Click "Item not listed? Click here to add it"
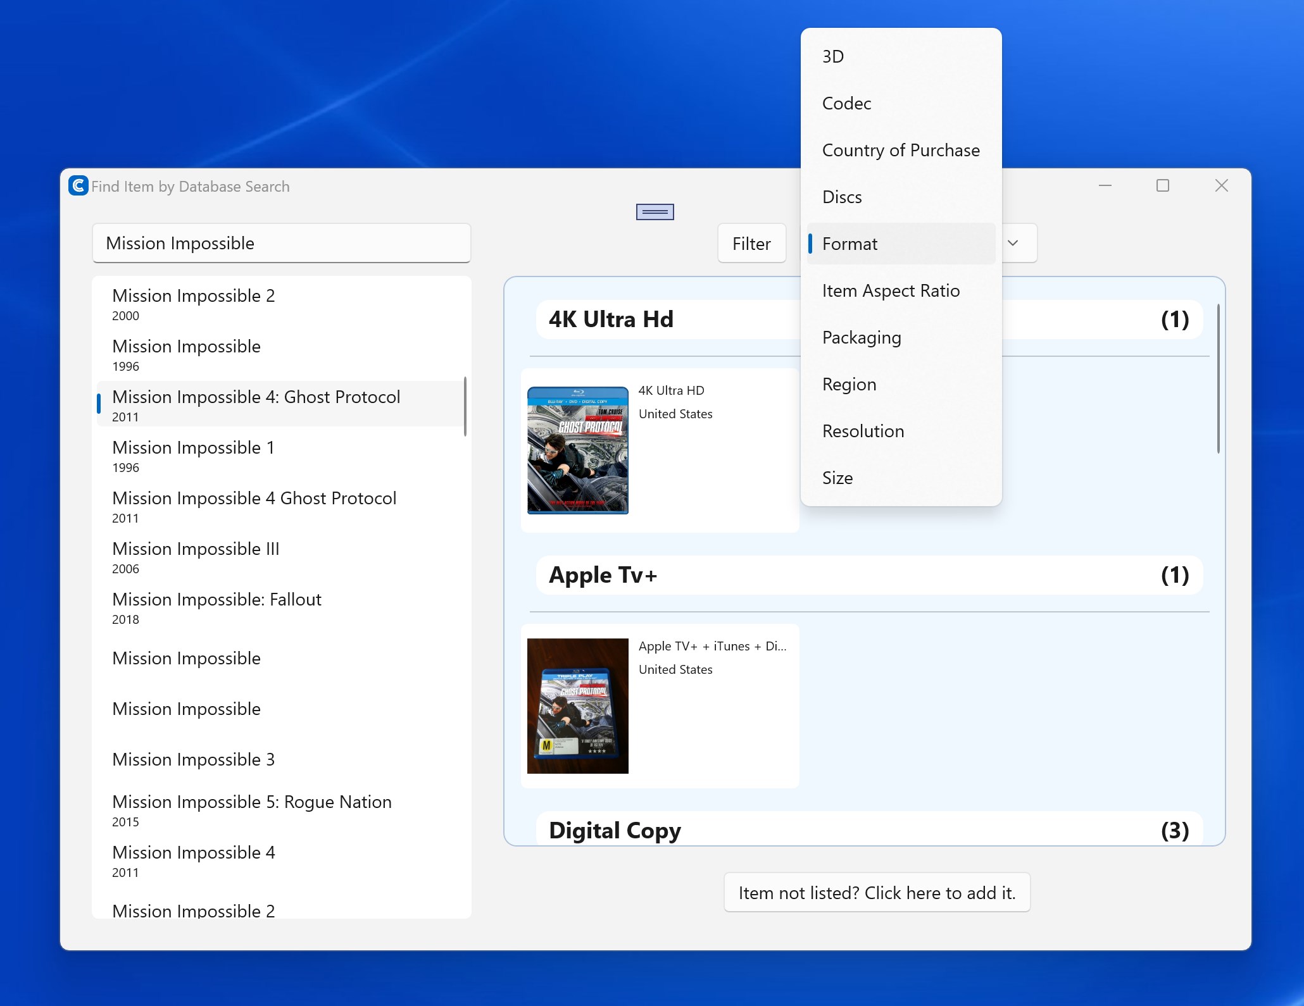Image resolution: width=1304 pixels, height=1006 pixels. coord(877,892)
